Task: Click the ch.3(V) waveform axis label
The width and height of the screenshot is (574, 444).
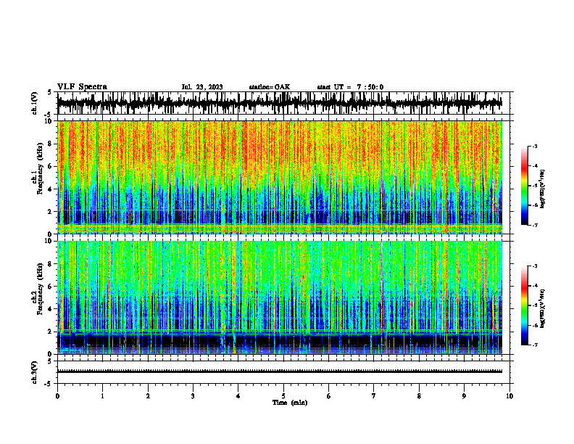Action: (x=34, y=372)
